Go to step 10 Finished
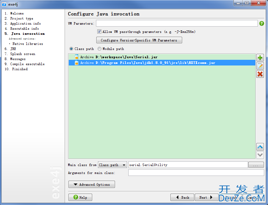268x205 pixels. [x=16, y=69]
